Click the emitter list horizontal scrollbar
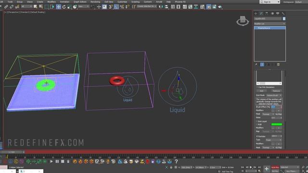308x173 pixels. click(269, 83)
